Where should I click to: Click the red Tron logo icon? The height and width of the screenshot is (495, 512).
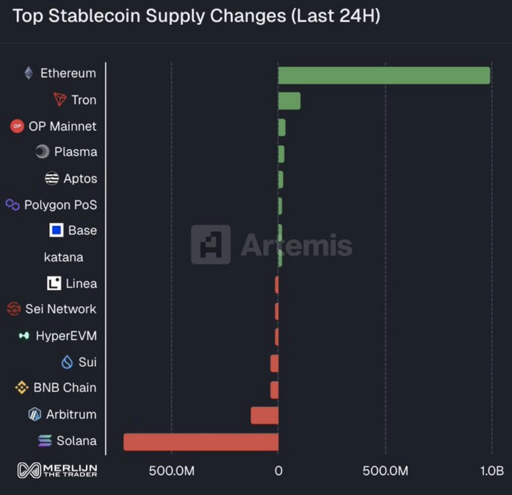point(60,100)
